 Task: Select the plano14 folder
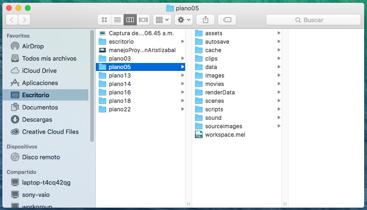141,84
